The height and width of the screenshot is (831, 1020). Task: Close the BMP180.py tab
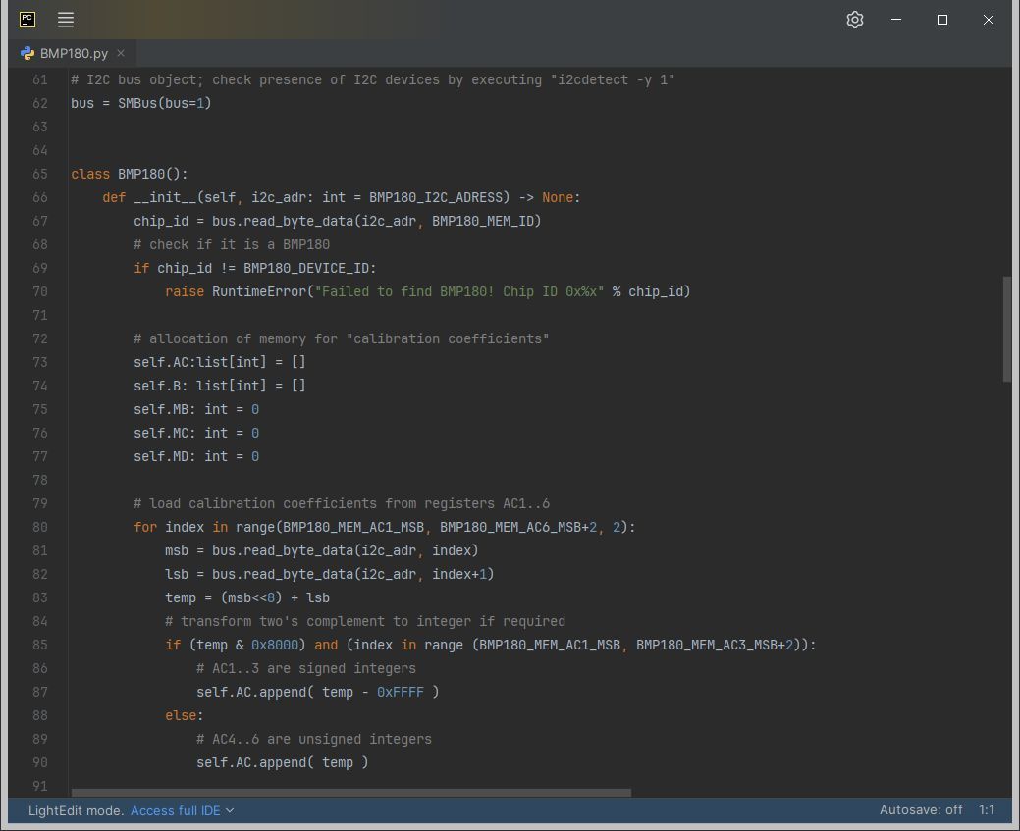tap(121, 54)
